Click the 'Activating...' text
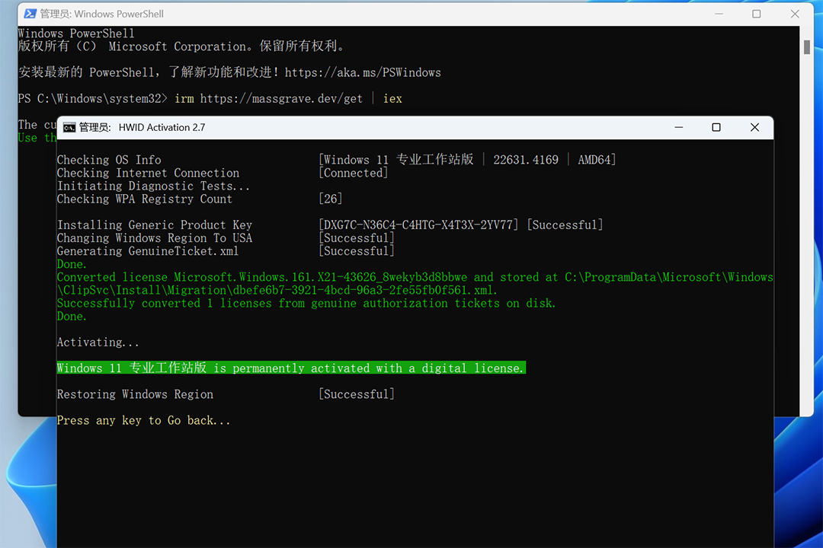 click(x=98, y=342)
